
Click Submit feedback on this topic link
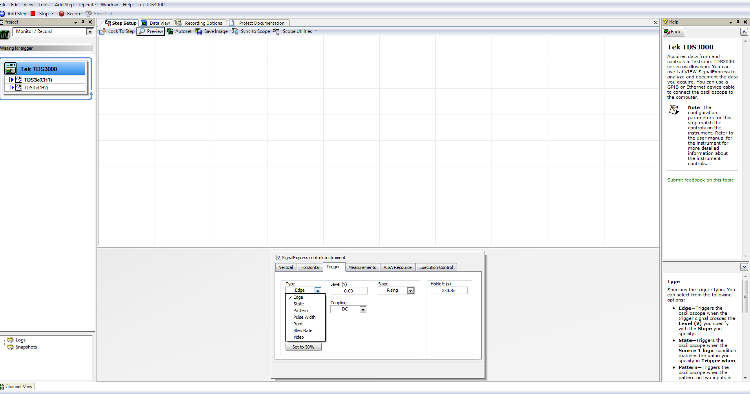(700, 180)
